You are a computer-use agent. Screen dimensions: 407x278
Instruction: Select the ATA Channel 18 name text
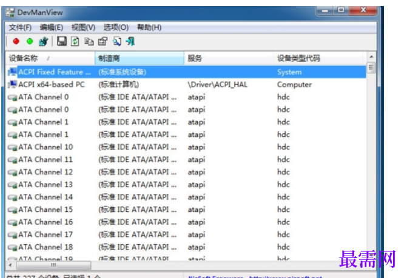pyautogui.click(x=45, y=247)
